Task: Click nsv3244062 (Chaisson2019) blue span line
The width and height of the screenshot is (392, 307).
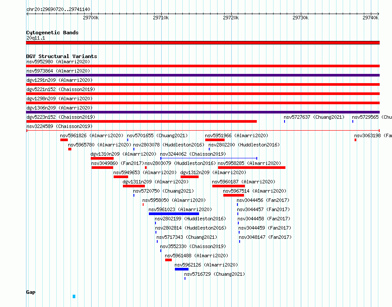Action: click(x=209, y=158)
